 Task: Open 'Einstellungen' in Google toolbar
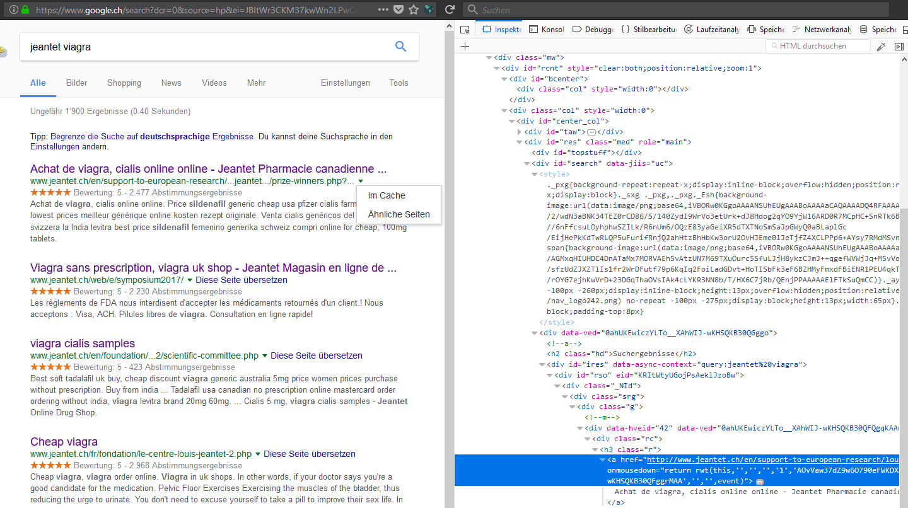click(x=346, y=83)
